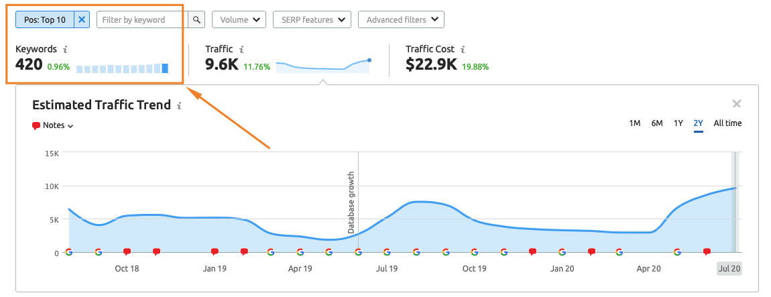Click the red note marker near Oct 18
This screenshot has width=771, height=297.
coord(127,252)
